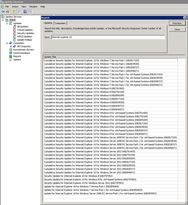Image resolution: width=188 pixels, height=205 pixels.
Task: Open the Help menu
Action: 43,7
